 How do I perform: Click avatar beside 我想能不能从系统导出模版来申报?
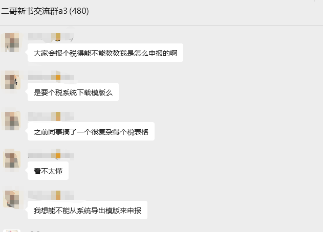12,198
